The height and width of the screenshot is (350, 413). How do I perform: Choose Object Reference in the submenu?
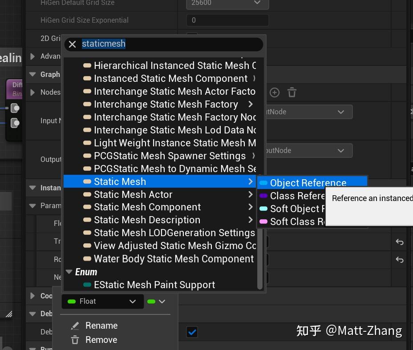coord(308,183)
